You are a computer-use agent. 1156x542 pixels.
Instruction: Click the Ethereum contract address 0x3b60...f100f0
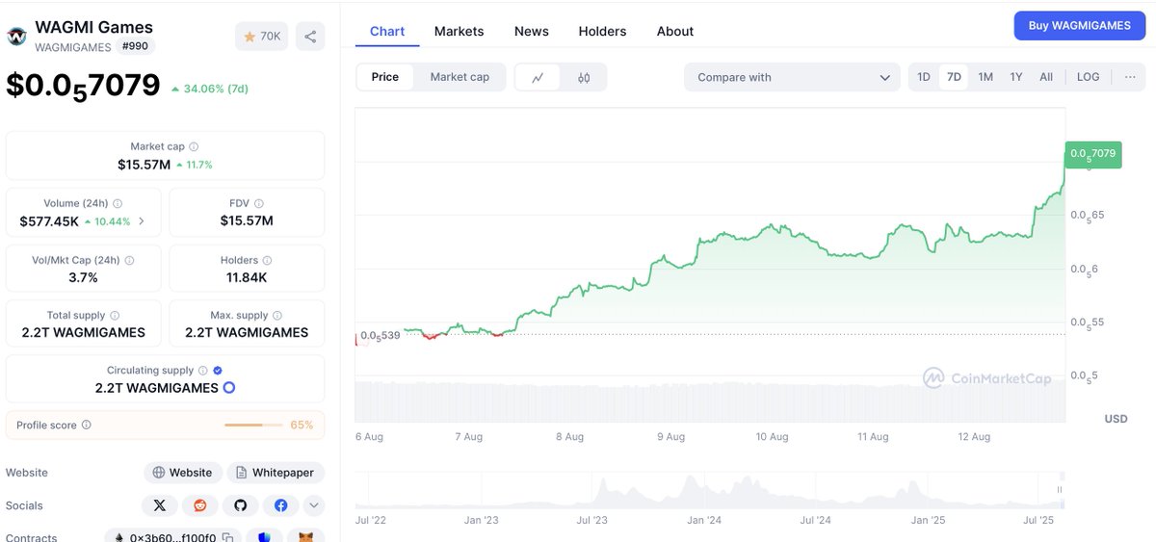pyautogui.click(x=173, y=537)
